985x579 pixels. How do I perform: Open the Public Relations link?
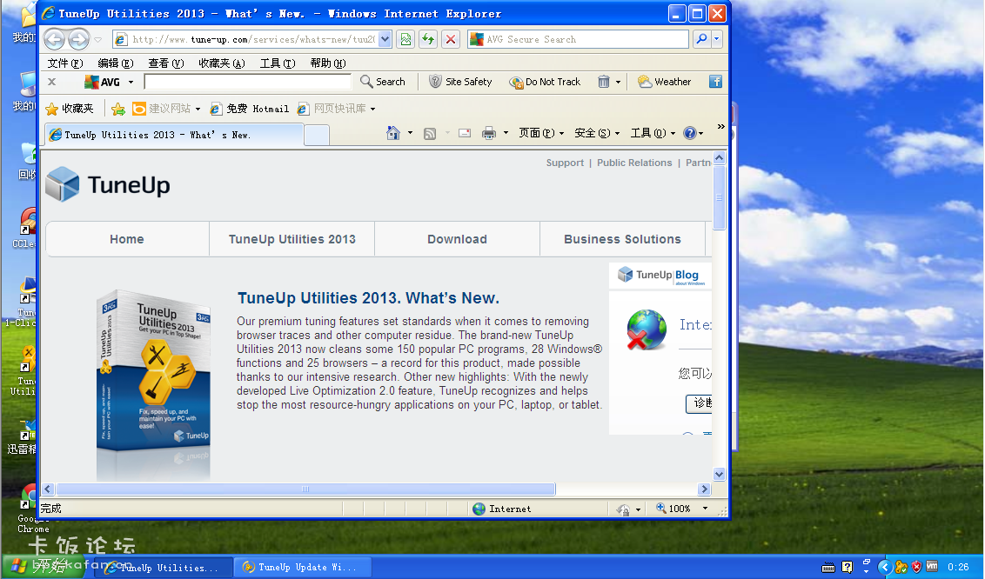pos(634,163)
